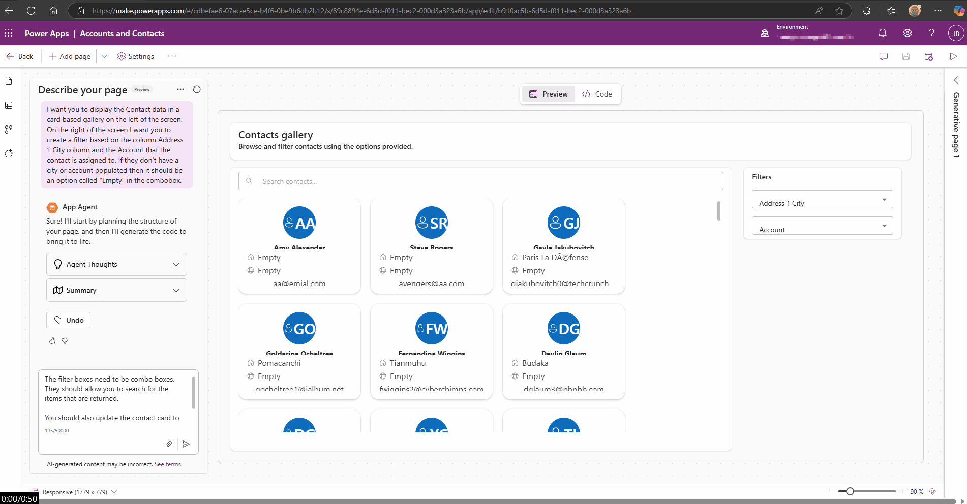
Task: Attach a file using the paperclip icon
Action: pyautogui.click(x=169, y=444)
